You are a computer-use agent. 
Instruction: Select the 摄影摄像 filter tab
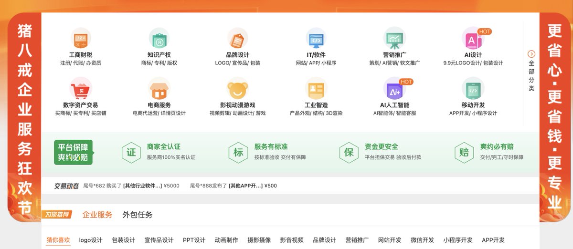click(x=259, y=240)
